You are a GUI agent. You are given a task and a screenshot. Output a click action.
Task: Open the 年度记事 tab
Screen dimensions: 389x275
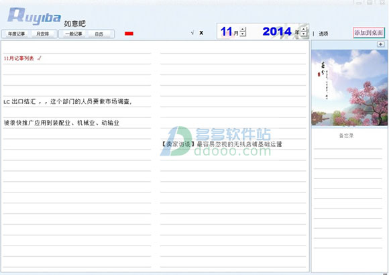click(x=16, y=34)
